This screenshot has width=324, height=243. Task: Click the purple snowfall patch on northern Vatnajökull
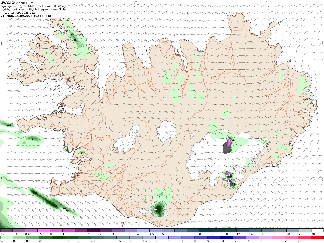[229, 143]
